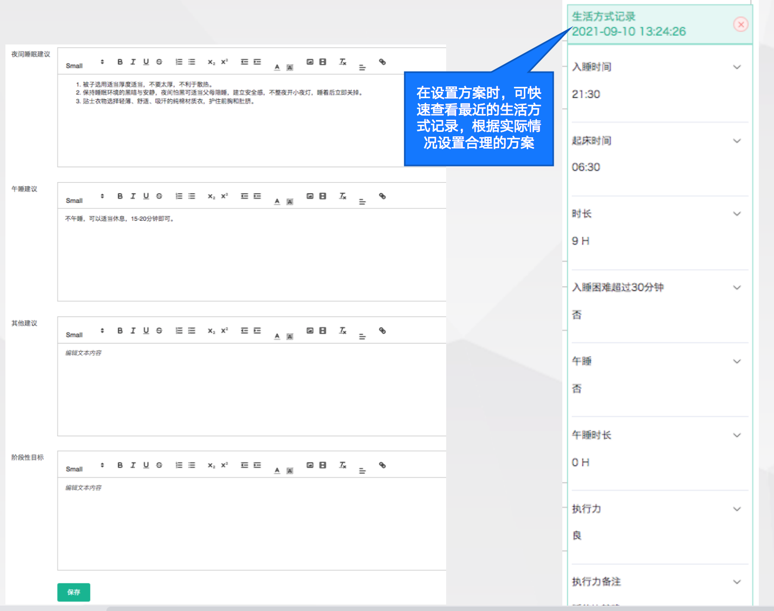
Task: Apply ordered list in other advice (其他建议) editor
Action: 179,330
